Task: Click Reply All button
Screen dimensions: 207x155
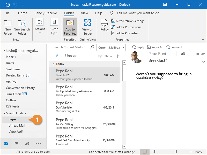Action: click(155, 47)
